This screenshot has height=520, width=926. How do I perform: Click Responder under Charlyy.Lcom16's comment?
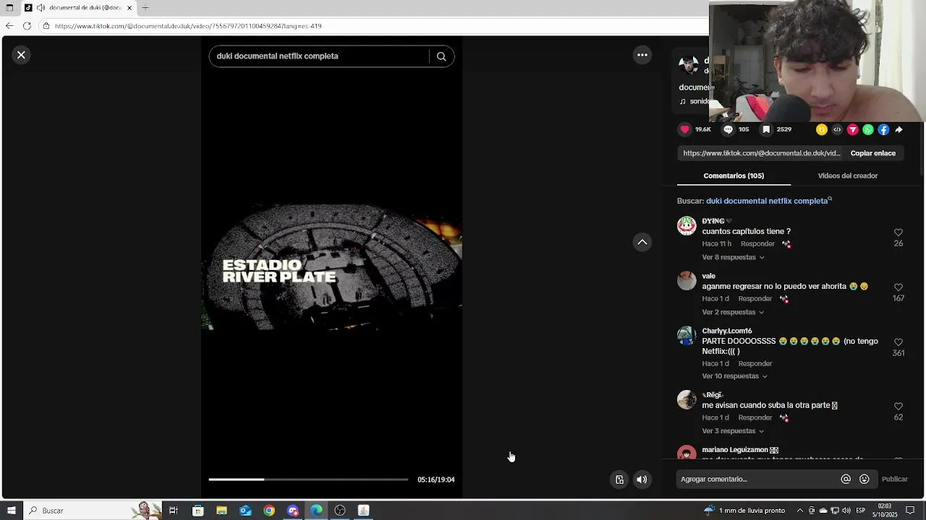coord(755,364)
